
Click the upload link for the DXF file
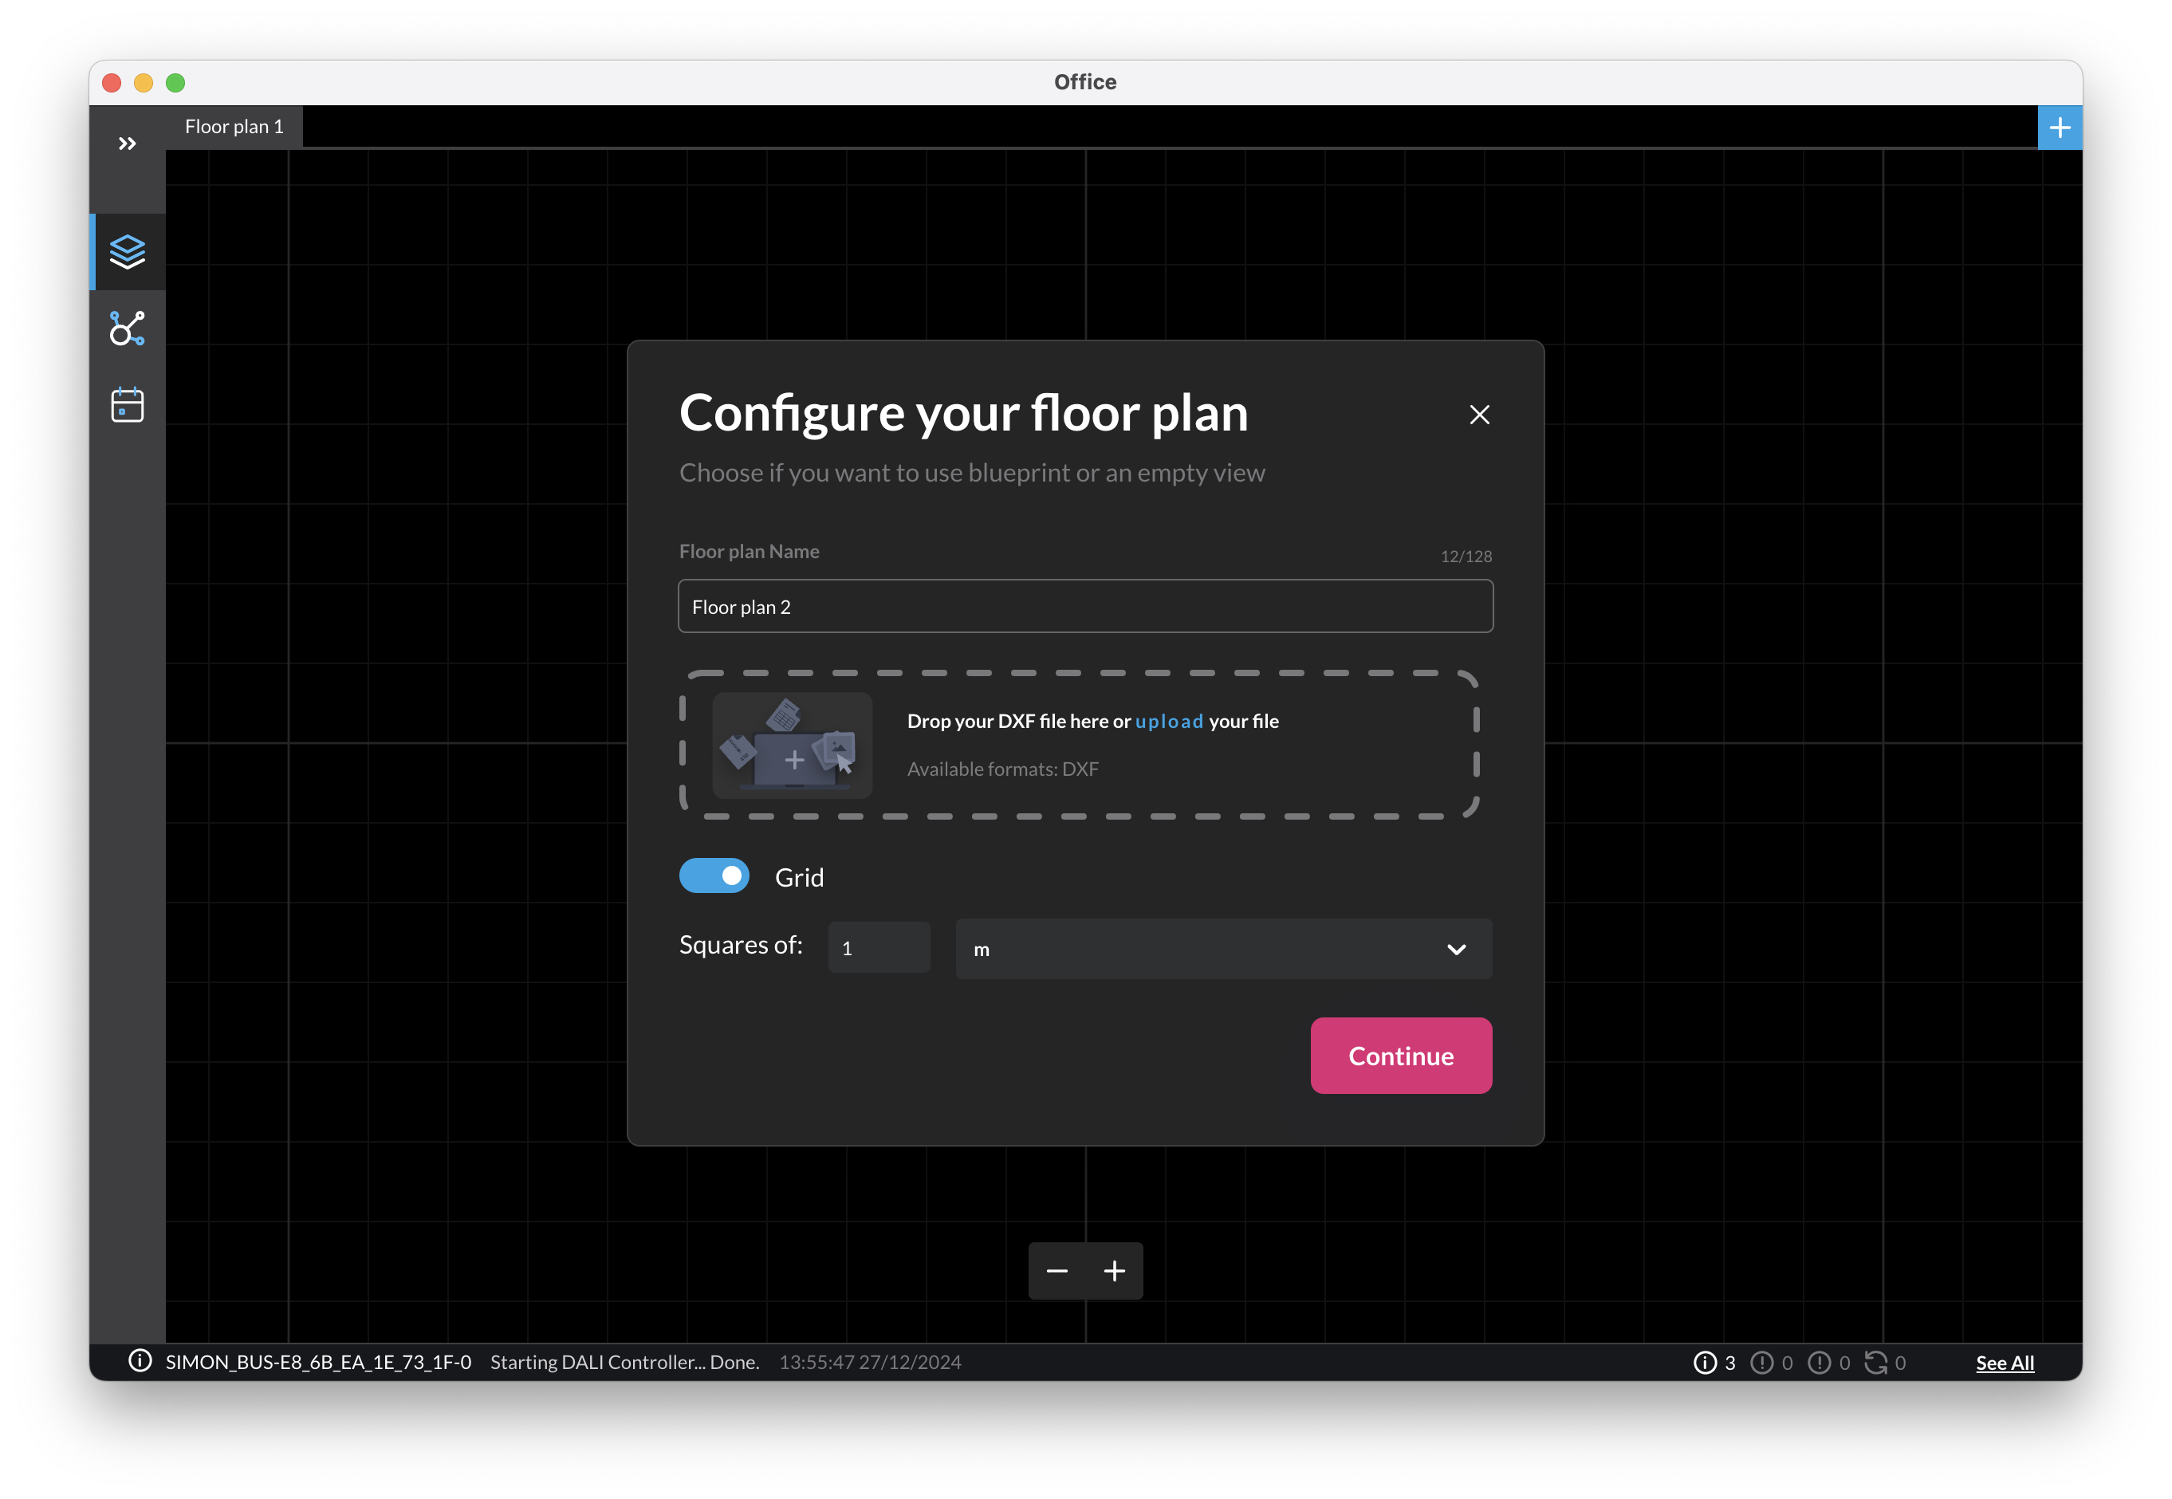tap(1168, 722)
